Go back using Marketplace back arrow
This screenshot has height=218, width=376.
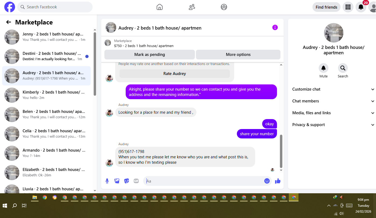[9, 22]
